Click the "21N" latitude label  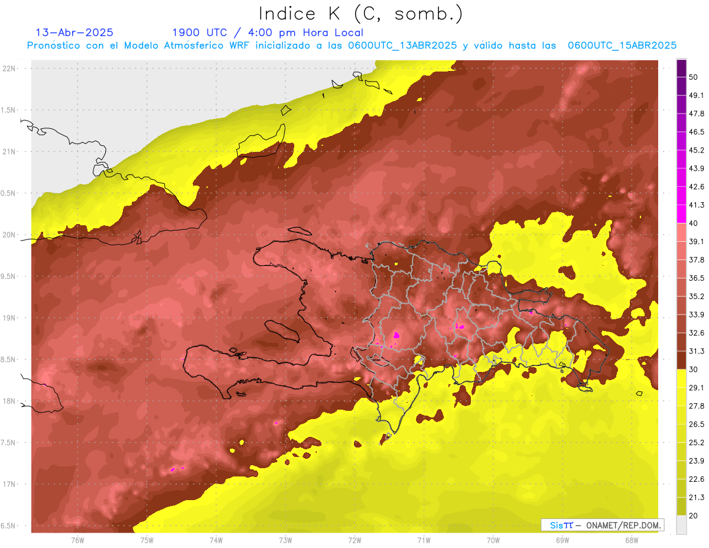9,151
